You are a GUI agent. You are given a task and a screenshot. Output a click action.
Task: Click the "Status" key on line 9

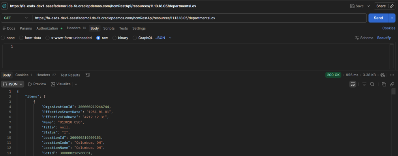pyautogui.click(x=50, y=132)
